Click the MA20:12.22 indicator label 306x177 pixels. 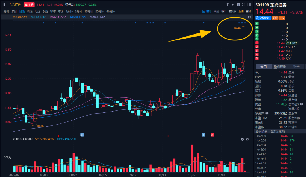(x=58, y=17)
